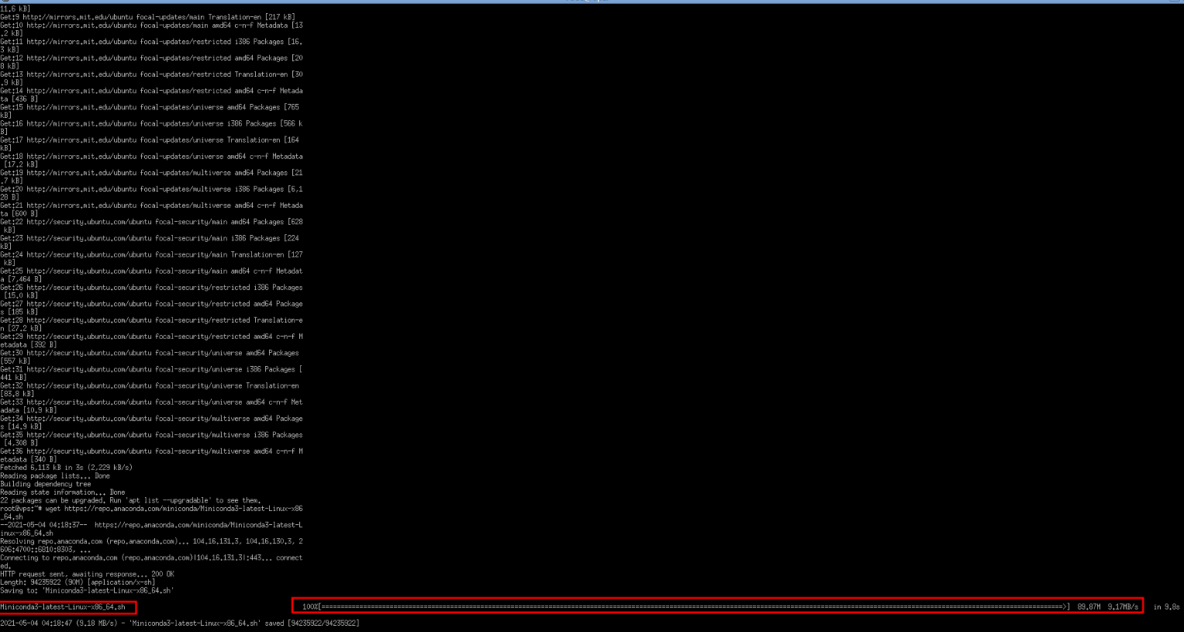Click the '89.87M' downloaded size value

click(1088, 607)
